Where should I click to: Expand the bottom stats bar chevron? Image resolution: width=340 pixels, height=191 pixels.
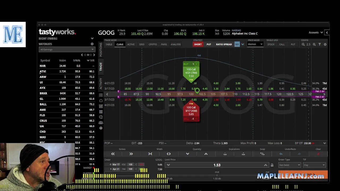[x=325, y=143]
